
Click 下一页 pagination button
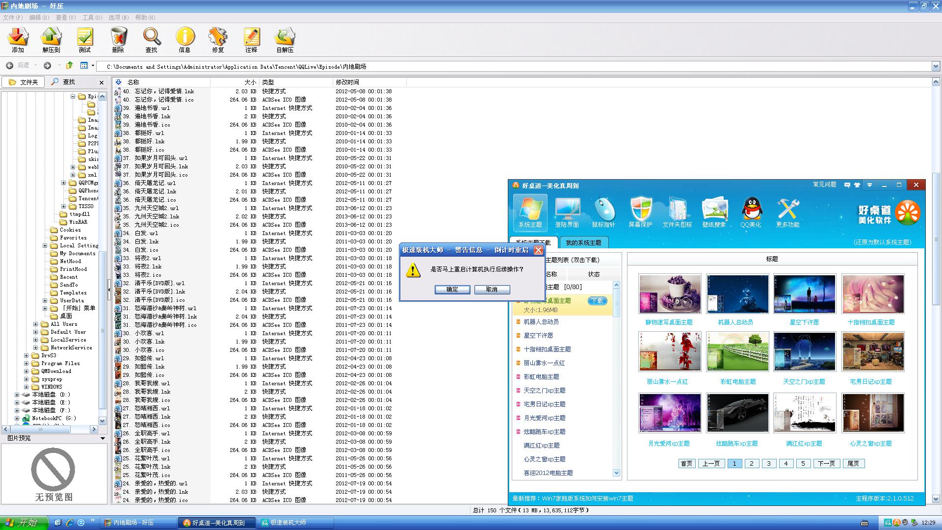(x=826, y=463)
